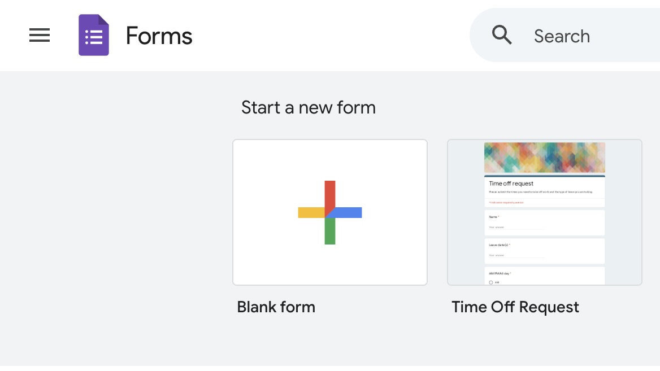Click the template description text in preview
Image resolution: width=660 pixels, height=371 pixels.
point(540,192)
